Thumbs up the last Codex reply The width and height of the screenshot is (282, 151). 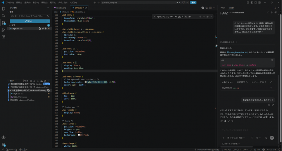225,121
